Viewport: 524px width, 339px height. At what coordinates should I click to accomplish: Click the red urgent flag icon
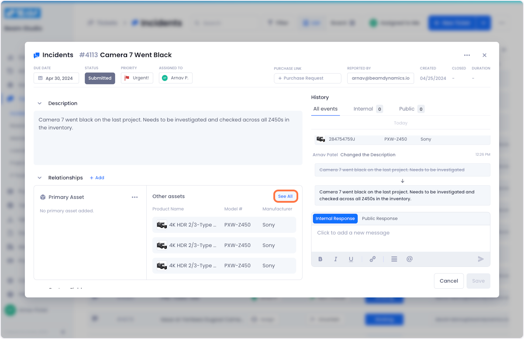coord(127,78)
